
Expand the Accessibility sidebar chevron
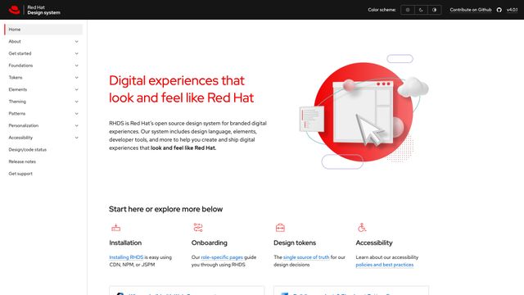pos(76,138)
